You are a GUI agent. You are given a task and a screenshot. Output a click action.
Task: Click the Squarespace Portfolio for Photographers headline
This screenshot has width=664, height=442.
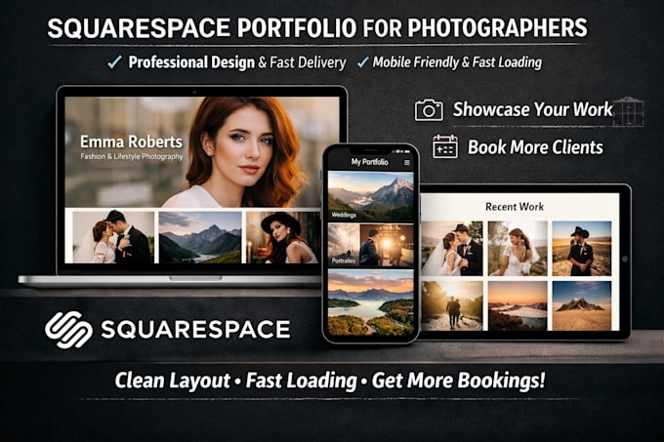click(x=317, y=28)
